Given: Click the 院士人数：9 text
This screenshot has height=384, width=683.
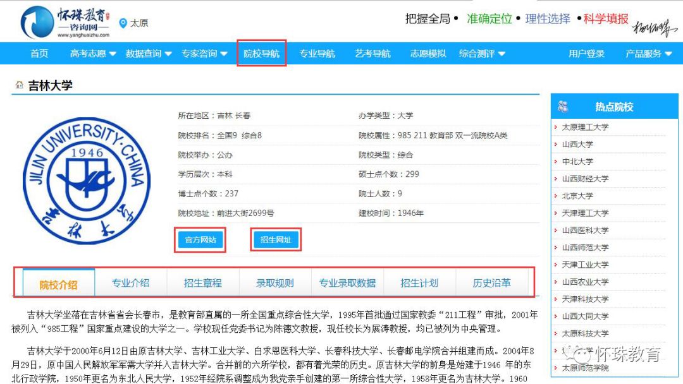Looking at the screenshot, I should [x=380, y=193].
